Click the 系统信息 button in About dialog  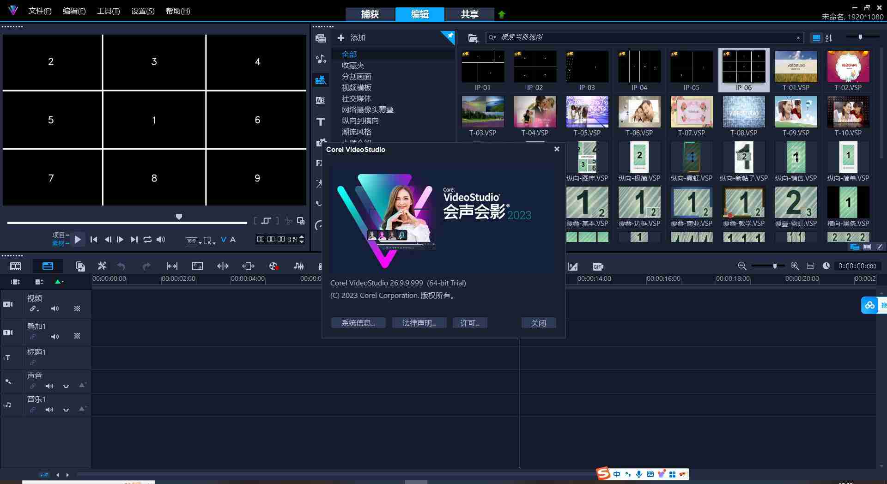pos(358,322)
